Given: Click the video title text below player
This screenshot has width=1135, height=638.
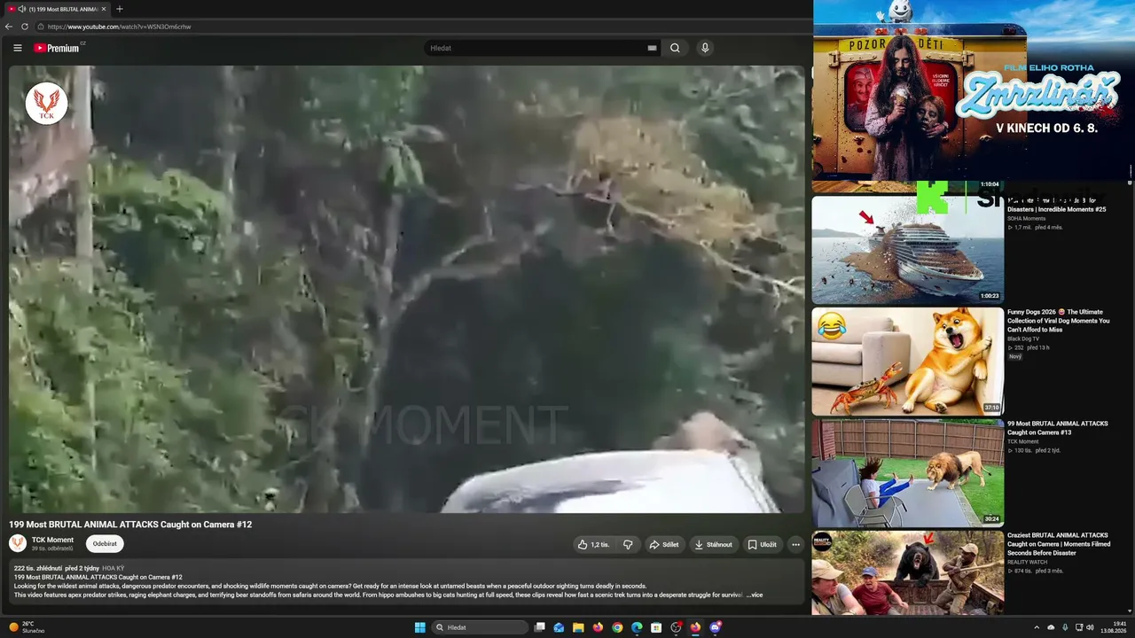Looking at the screenshot, I should point(130,525).
